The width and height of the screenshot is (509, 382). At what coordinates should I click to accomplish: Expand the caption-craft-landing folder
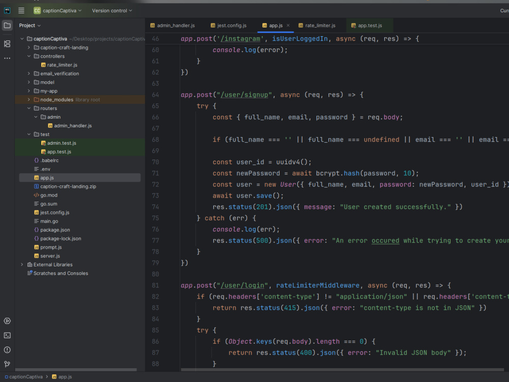(29, 47)
